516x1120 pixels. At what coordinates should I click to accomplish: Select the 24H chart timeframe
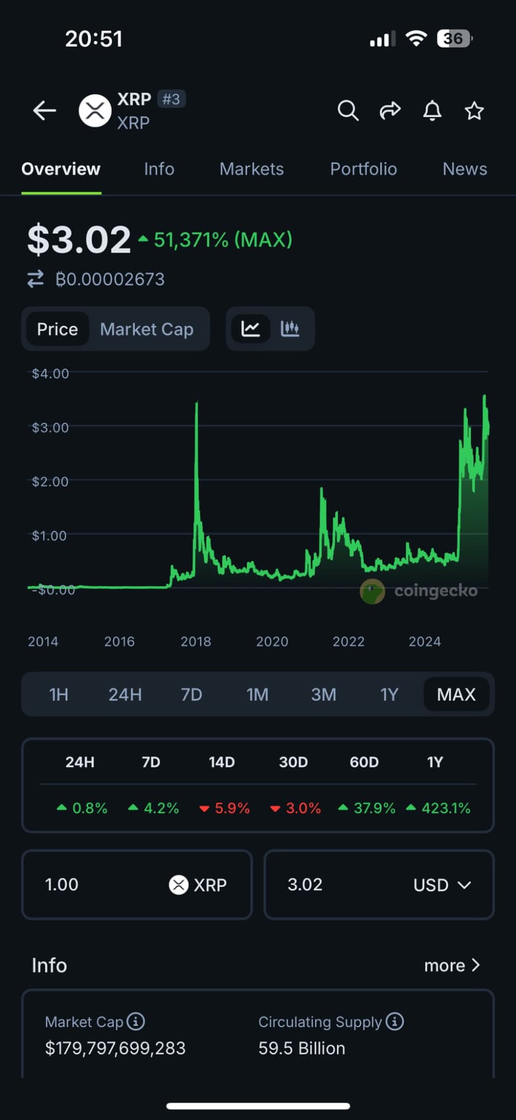tap(125, 694)
